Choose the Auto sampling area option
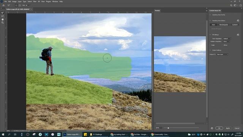243x137 pixels. (x=213, y=25)
